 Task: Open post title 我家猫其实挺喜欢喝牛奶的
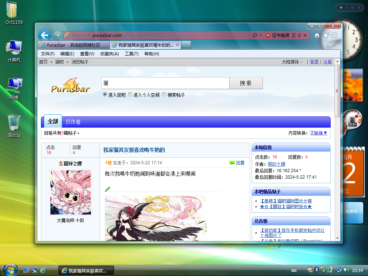[x=134, y=150]
